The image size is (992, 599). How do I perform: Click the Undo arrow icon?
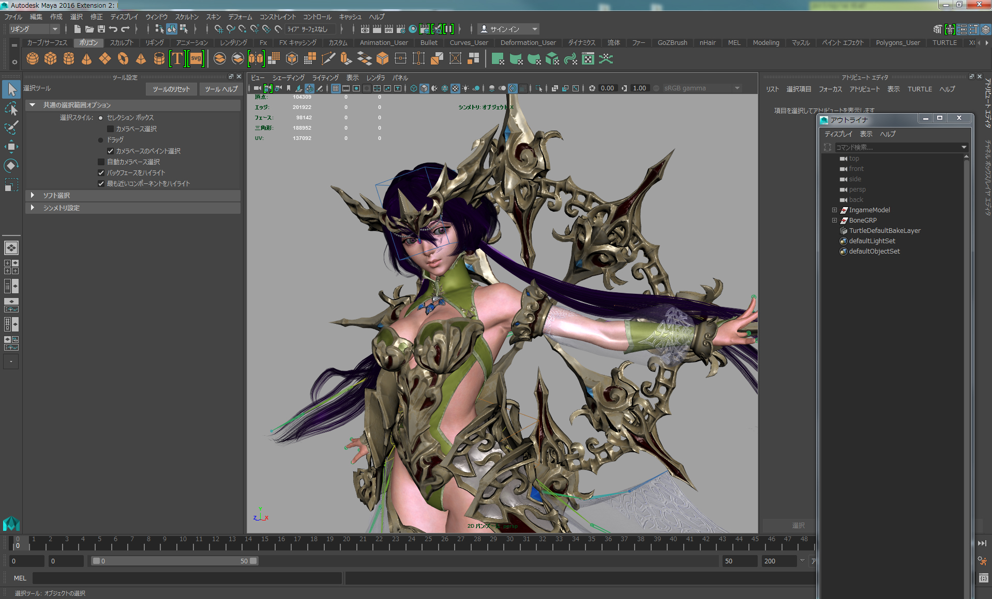[113, 29]
